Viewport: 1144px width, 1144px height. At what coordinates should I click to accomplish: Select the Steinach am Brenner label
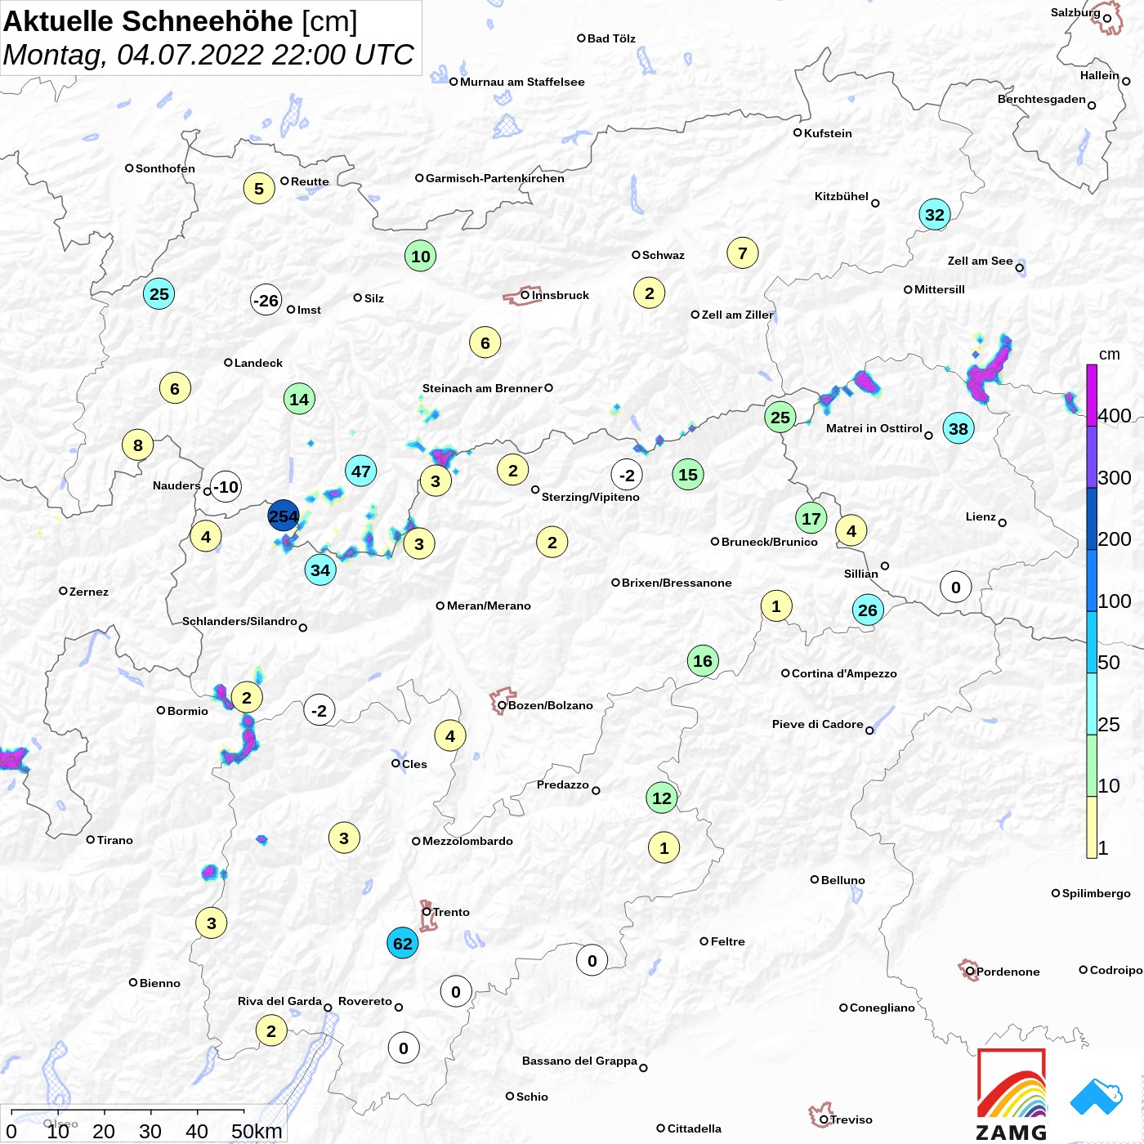coord(482,388)
